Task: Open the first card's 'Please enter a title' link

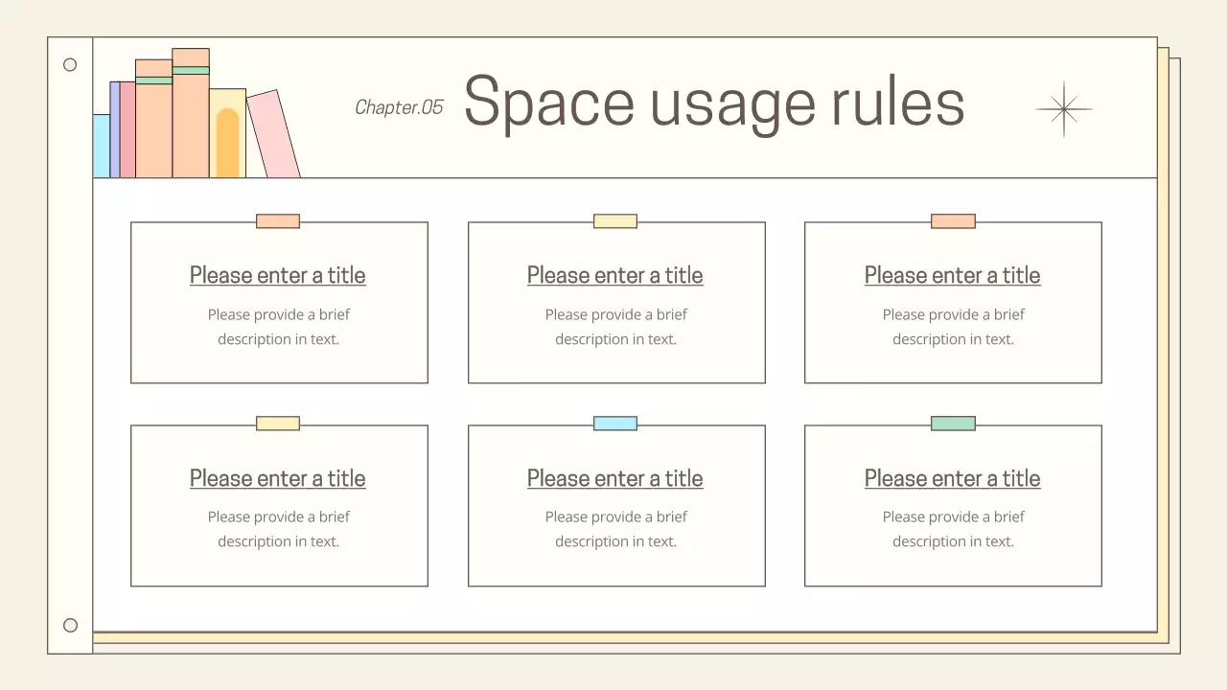Action: click(277, 275)
